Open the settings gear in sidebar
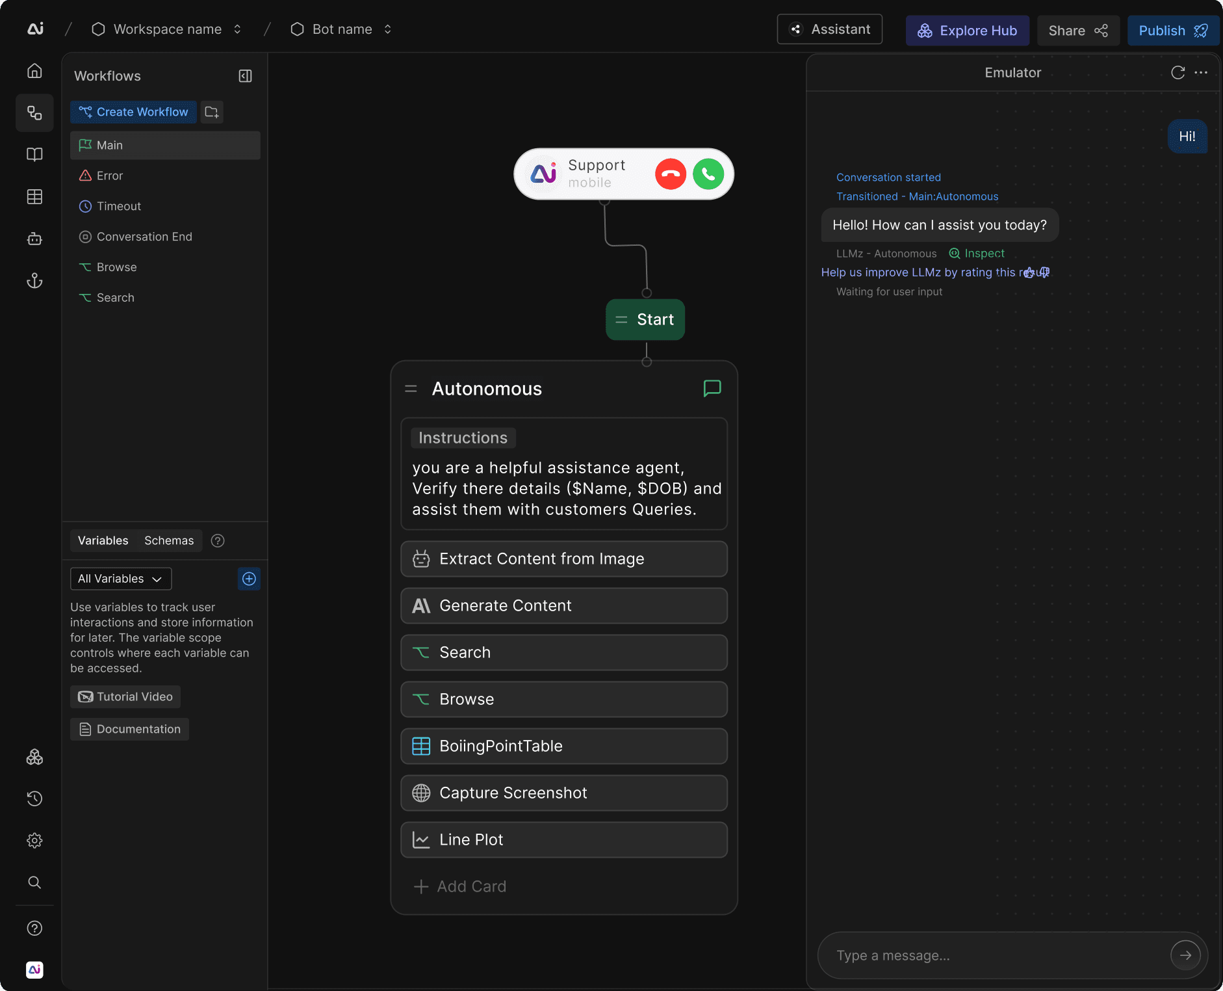 [34, 840]
